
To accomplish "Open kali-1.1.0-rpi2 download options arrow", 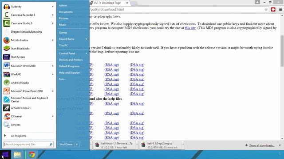I will click(183, 144).
